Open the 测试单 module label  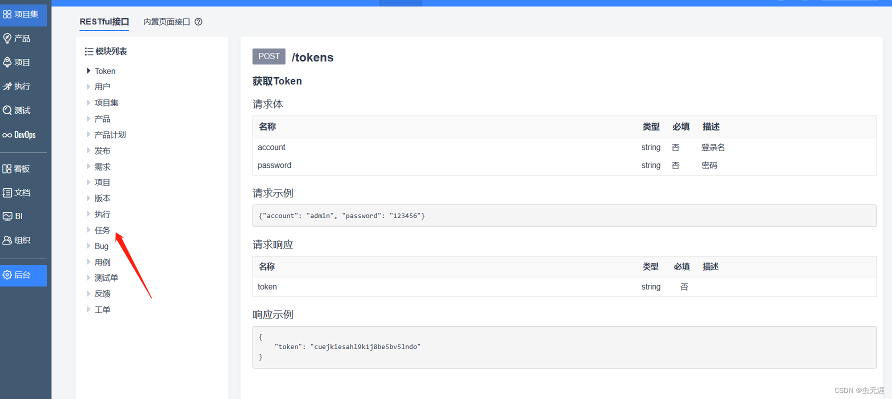[106, 277]
